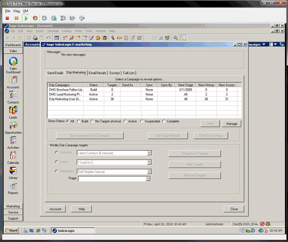
Task: Select the Contacts targets radio button
Action: [x=57, y=152]
